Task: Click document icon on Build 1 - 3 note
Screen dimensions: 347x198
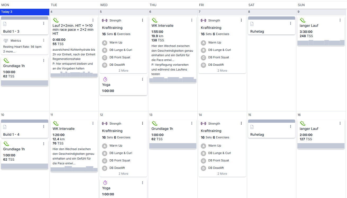Action: coord(5,24)
